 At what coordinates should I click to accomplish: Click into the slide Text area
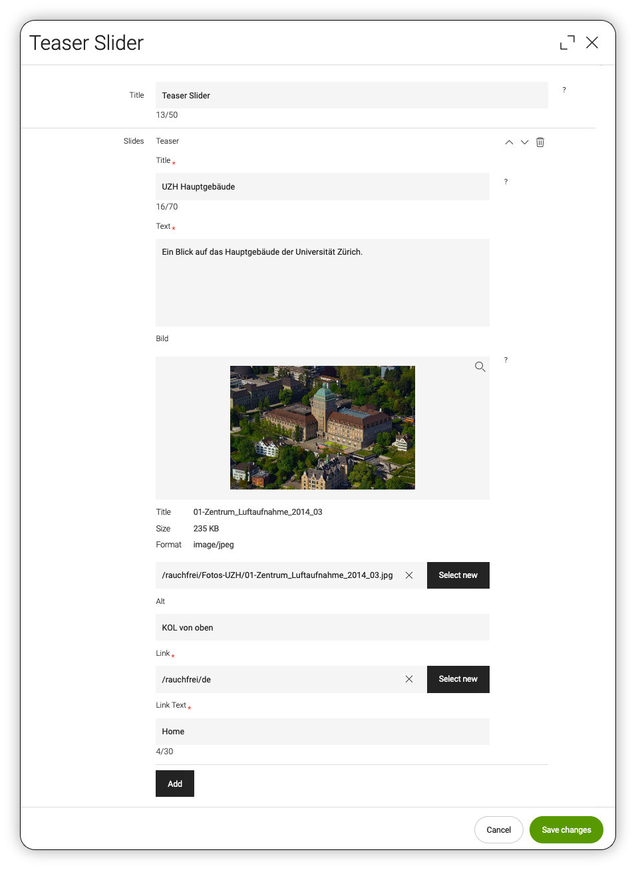(x=323, y=283)
